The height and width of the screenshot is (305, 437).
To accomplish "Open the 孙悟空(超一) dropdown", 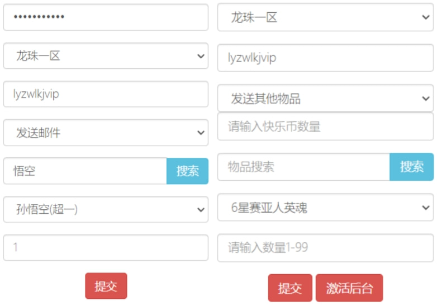I will pyautogui.click(x=106, y=209).
